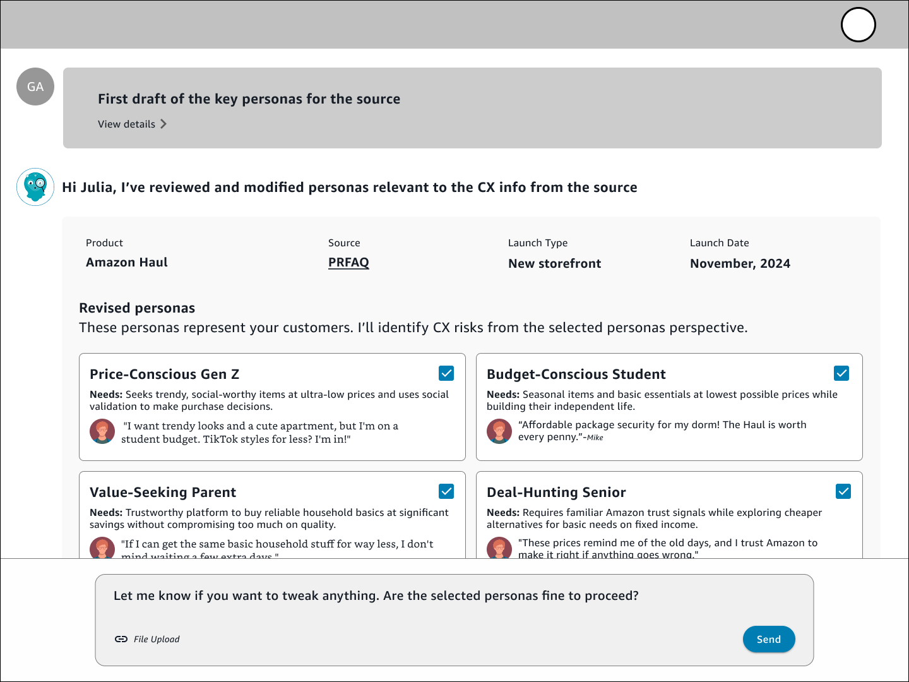
Task: Expand View details chevron
Action: (163, 124)
